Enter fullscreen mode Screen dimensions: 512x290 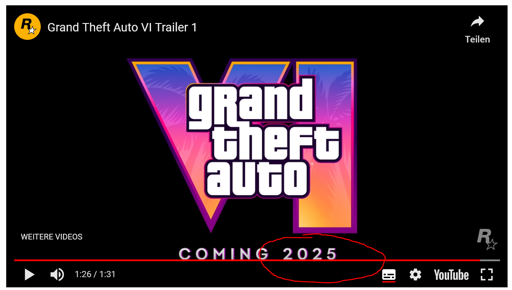click(486, 275)
